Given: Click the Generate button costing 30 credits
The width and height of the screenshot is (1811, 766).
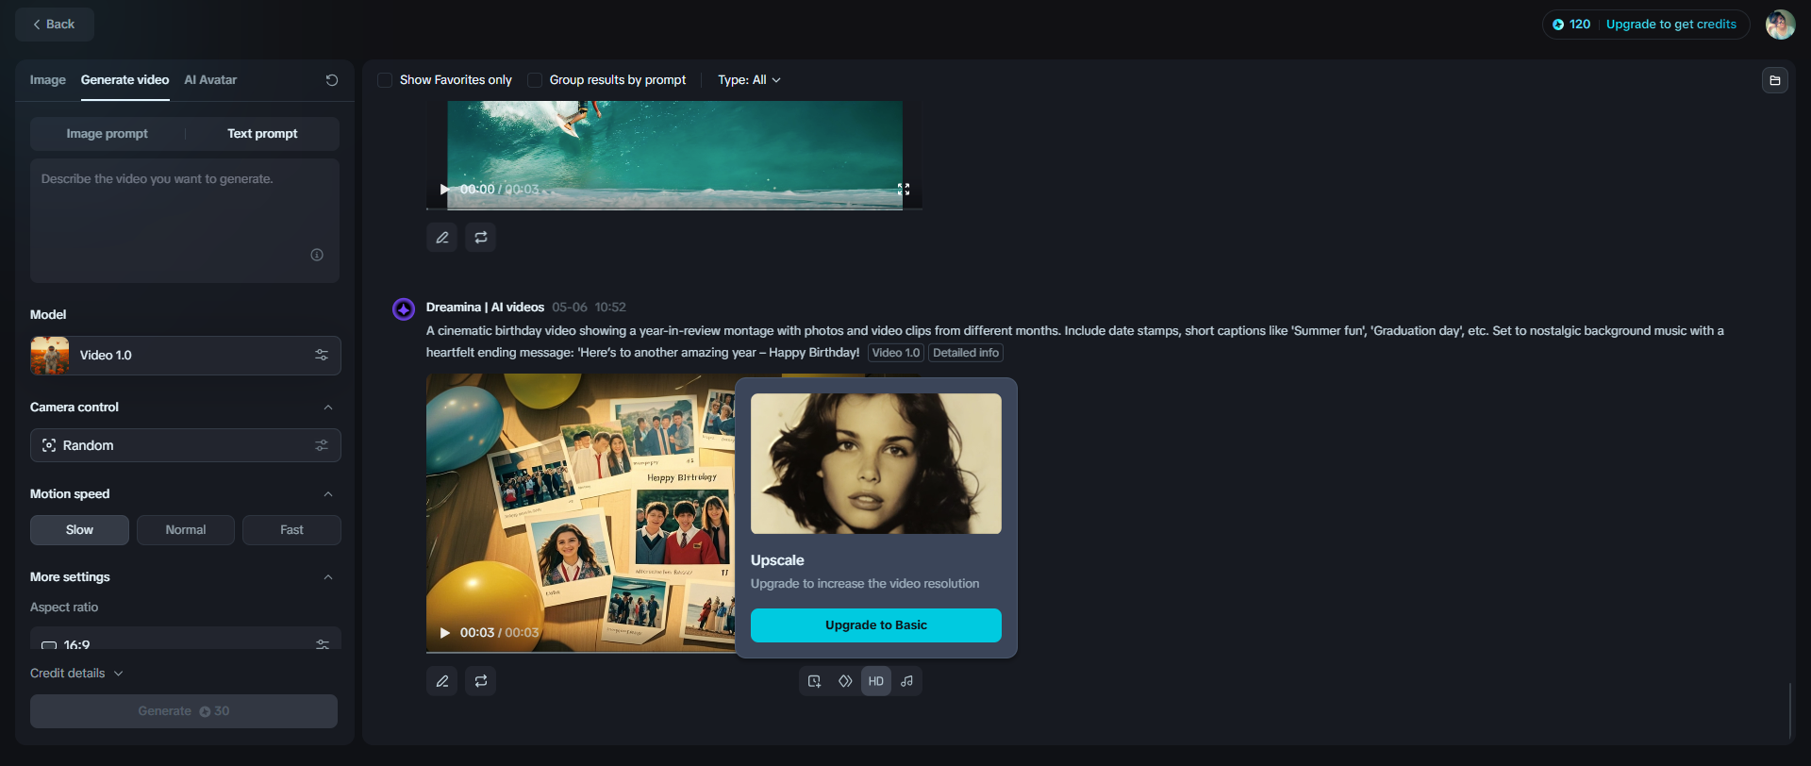Looking at the screenshot, I should coord(184,711).
